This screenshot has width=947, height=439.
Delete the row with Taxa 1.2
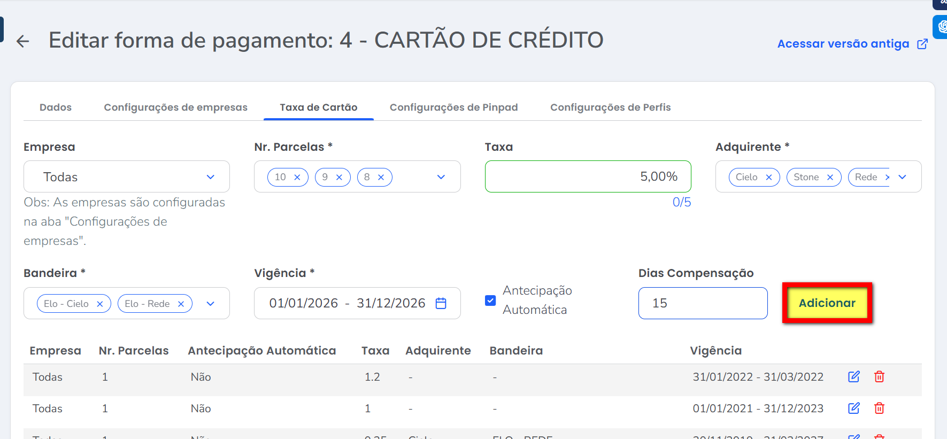[x=879, y=376]
